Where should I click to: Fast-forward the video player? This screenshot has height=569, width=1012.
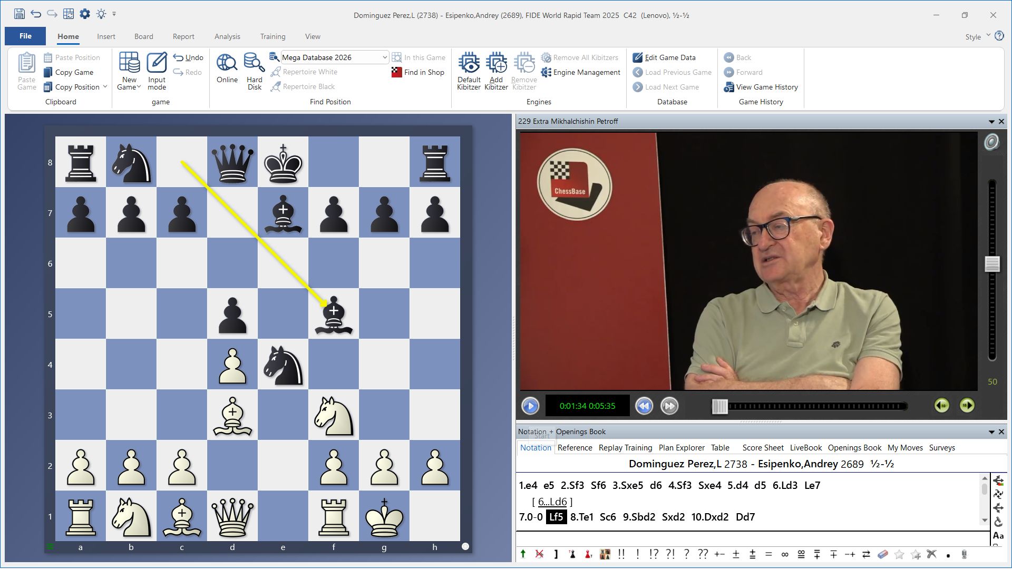tap(669, 406)
